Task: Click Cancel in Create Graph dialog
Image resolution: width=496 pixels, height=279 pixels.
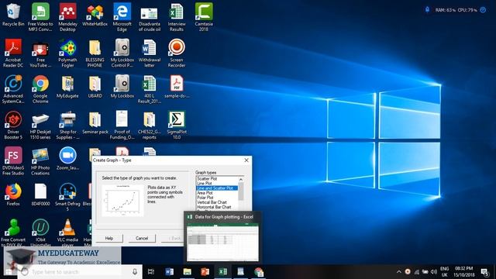Action: tap(142, 238)
